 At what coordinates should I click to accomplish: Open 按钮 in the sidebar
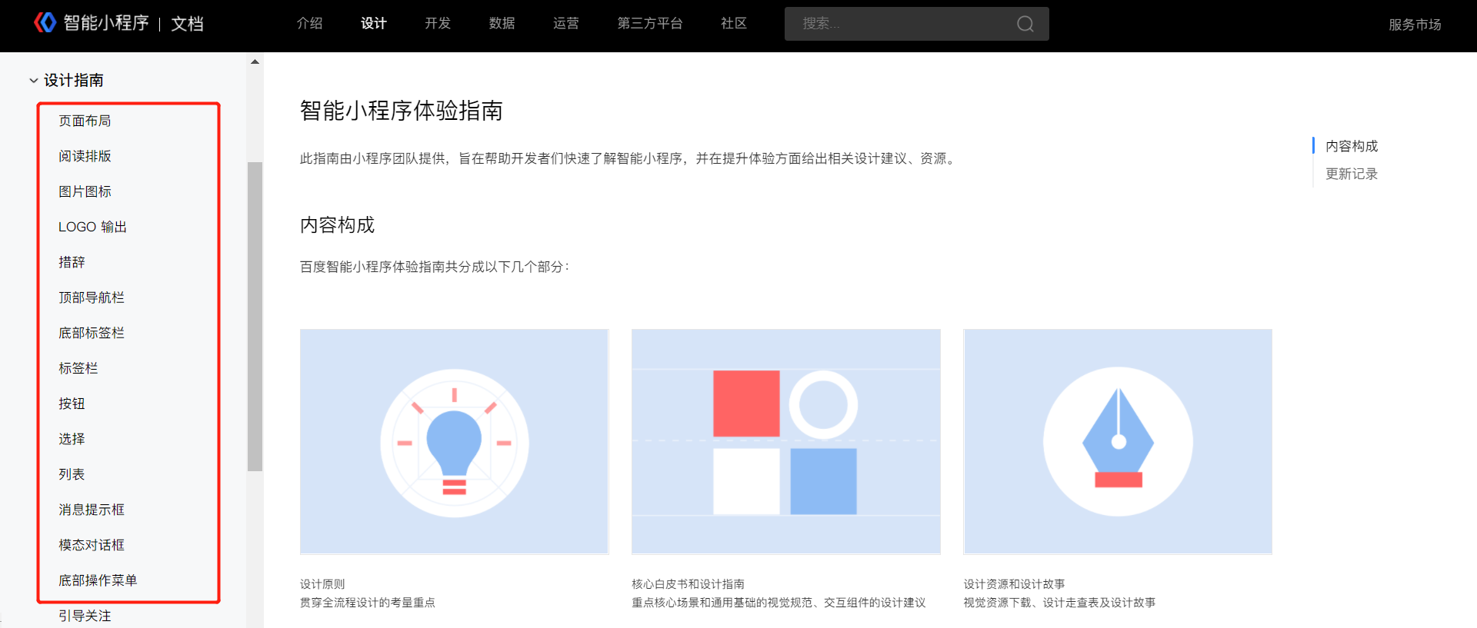tap(72, 404)
